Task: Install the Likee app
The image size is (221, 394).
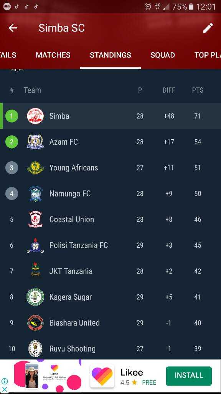Action: (189, 376)
